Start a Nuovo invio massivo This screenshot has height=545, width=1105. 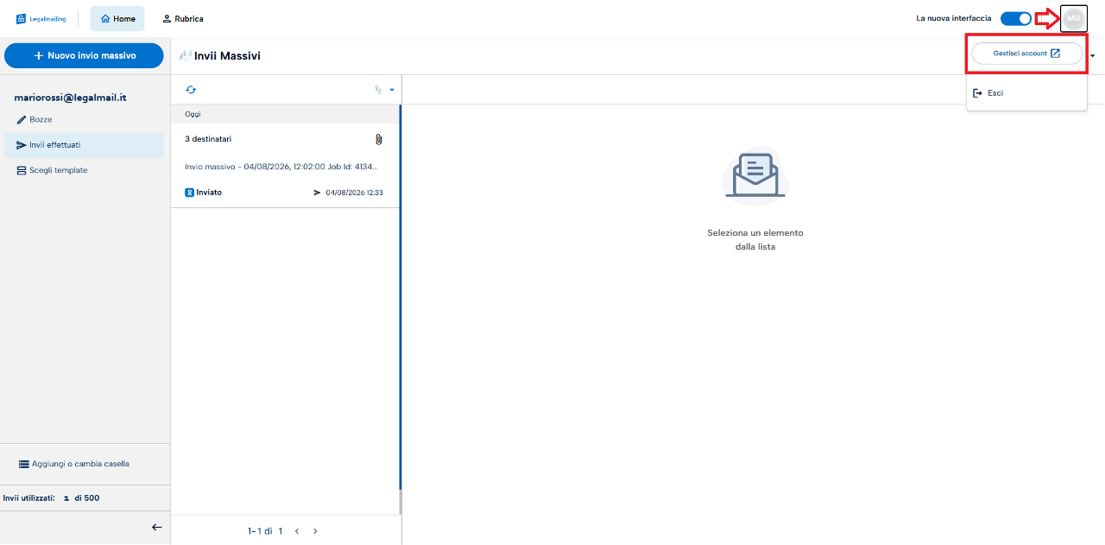point(84,55)
